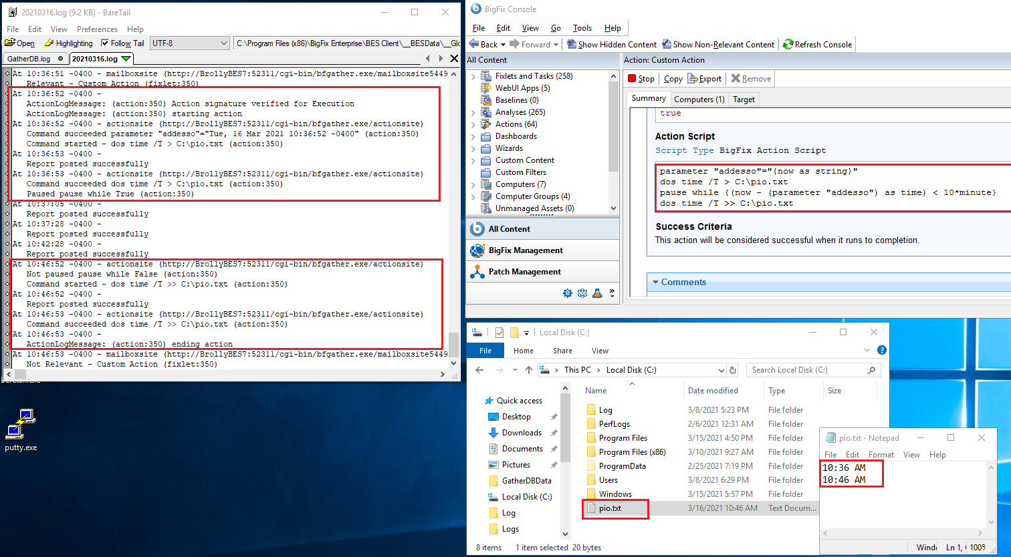Go back in File Explorer
The width and height of the screenshot is (1011, 557).
pyautogui.click(x=479, y=370)
